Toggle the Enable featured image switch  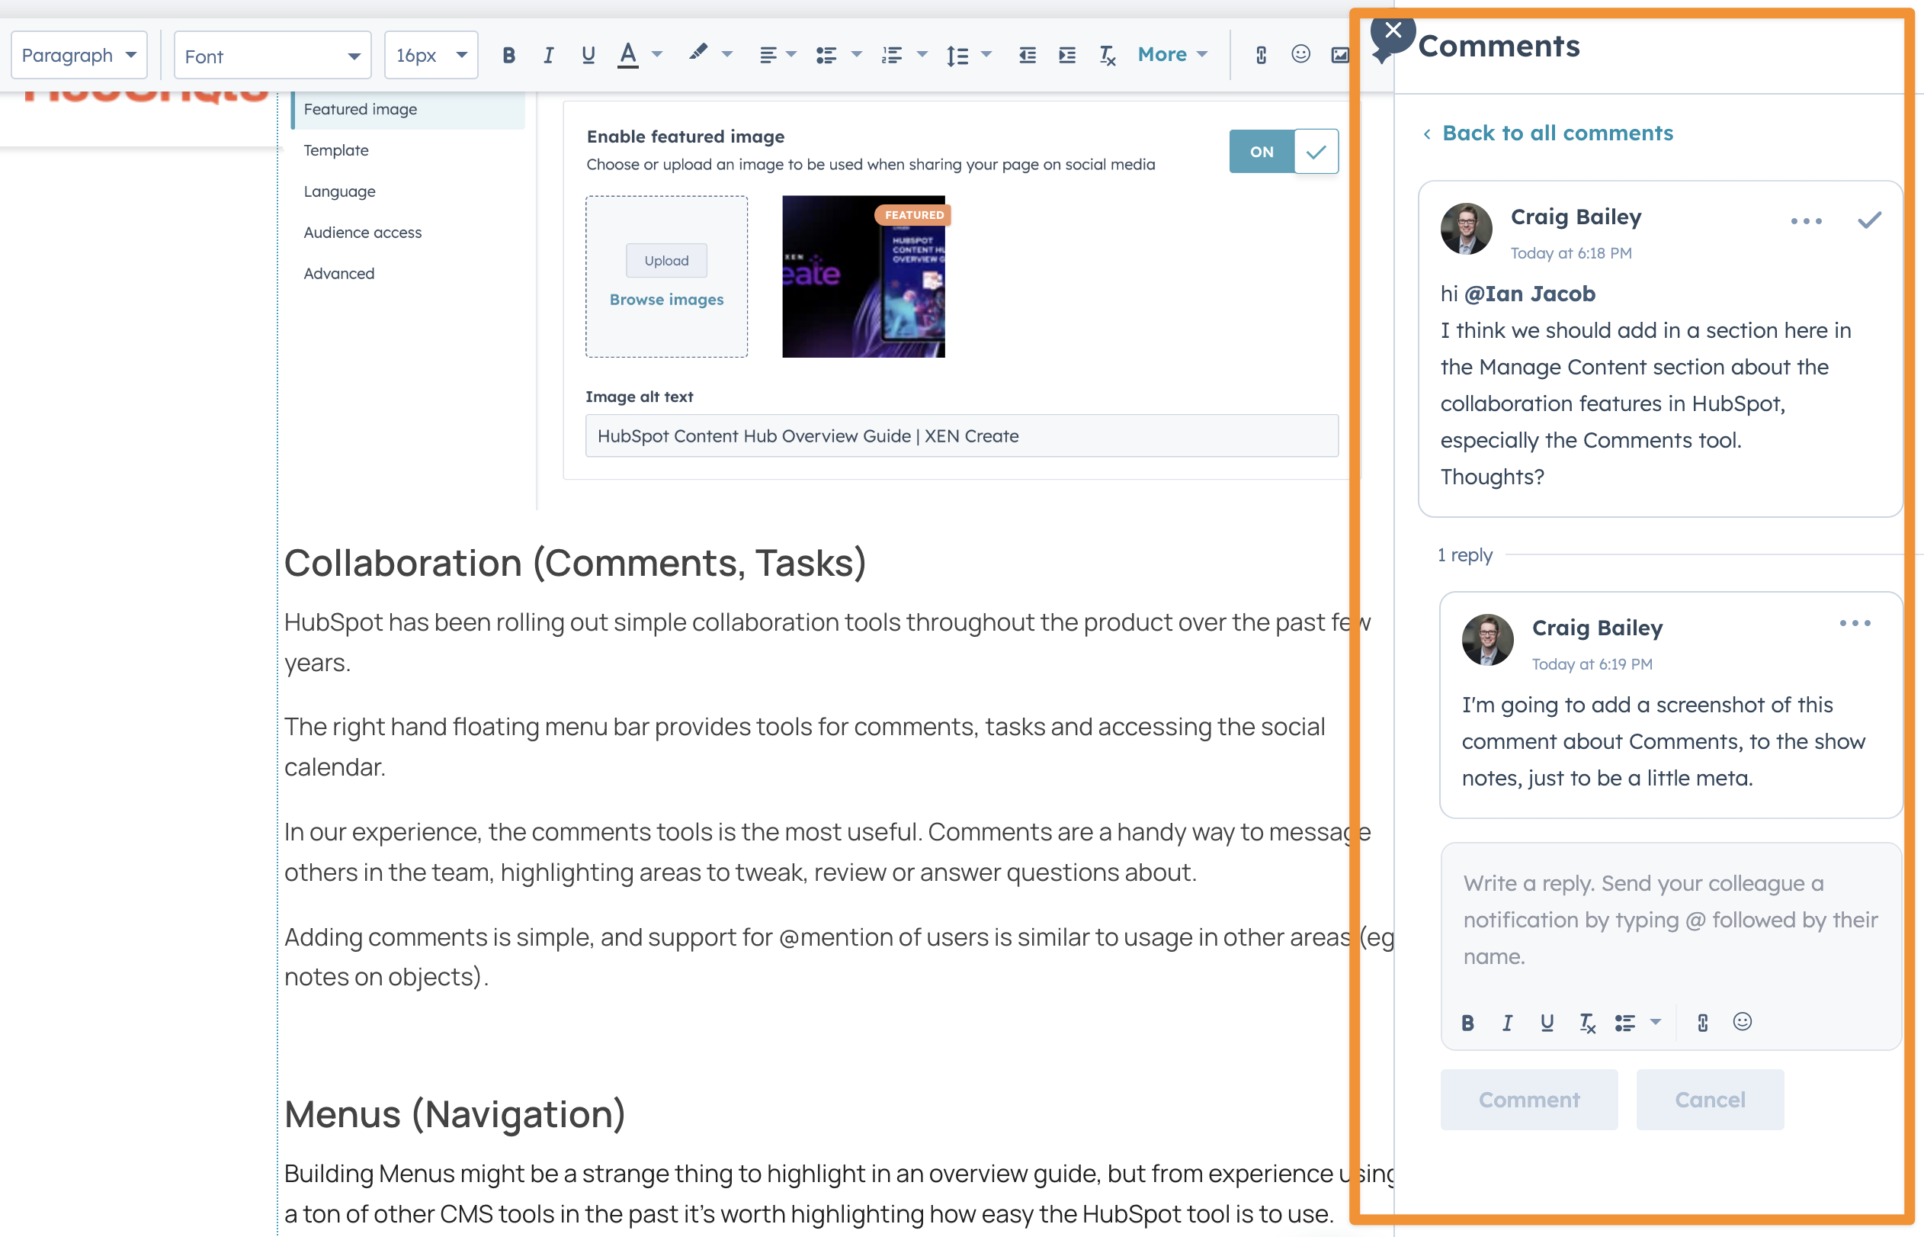click(x=1283, y=151)
